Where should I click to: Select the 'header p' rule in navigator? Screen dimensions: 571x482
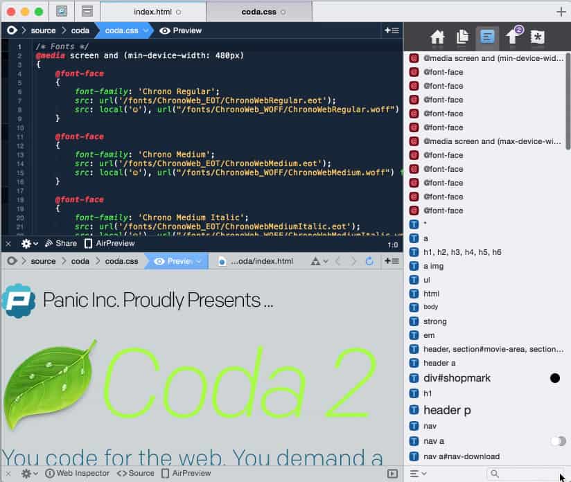[486, 410]
